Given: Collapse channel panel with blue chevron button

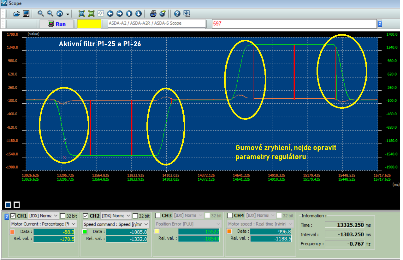Looking at the screenshot, I should point(7,217).
